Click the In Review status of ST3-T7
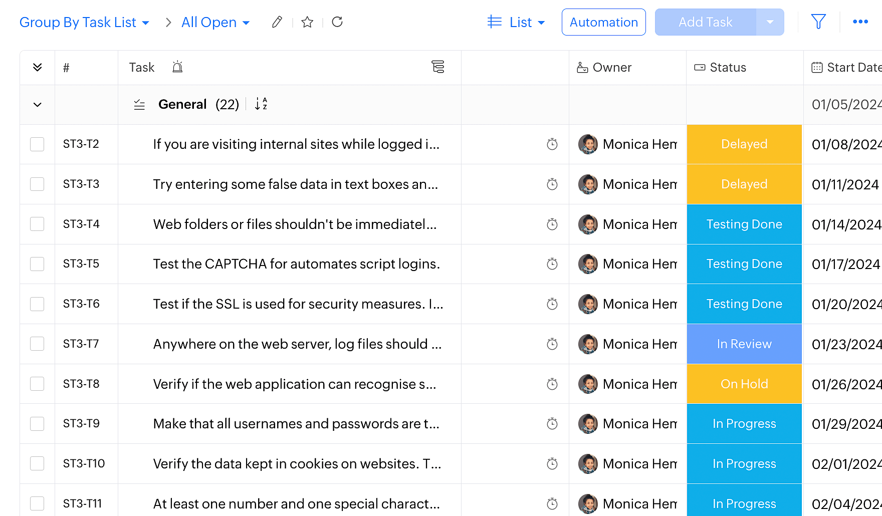This screenshot has height=516, width=882. coord(744,344)
